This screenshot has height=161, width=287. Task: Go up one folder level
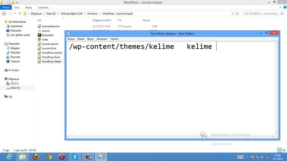(x=20, y=14)
